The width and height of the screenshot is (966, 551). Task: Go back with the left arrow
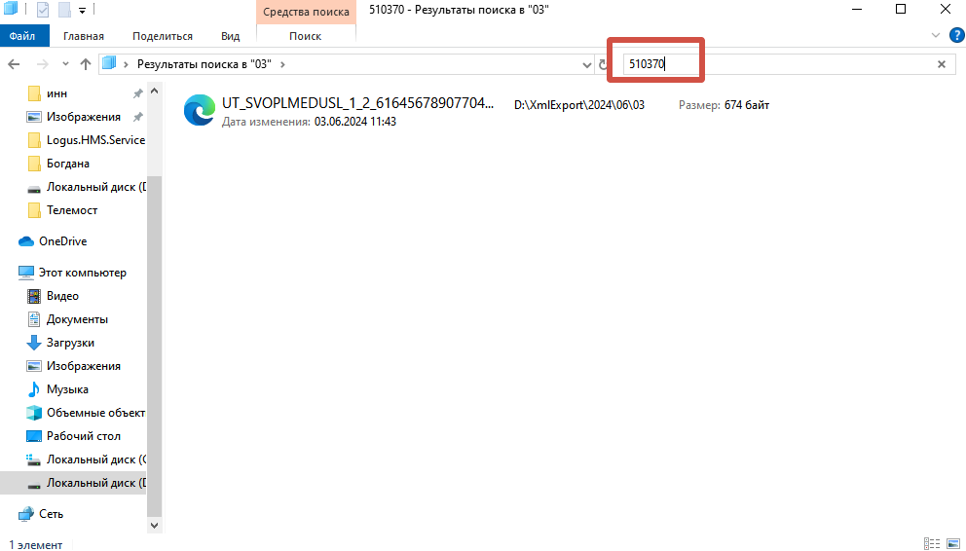click(x=14, y=64)
